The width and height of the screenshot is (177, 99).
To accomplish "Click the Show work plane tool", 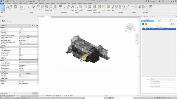I will click(143, 7).
